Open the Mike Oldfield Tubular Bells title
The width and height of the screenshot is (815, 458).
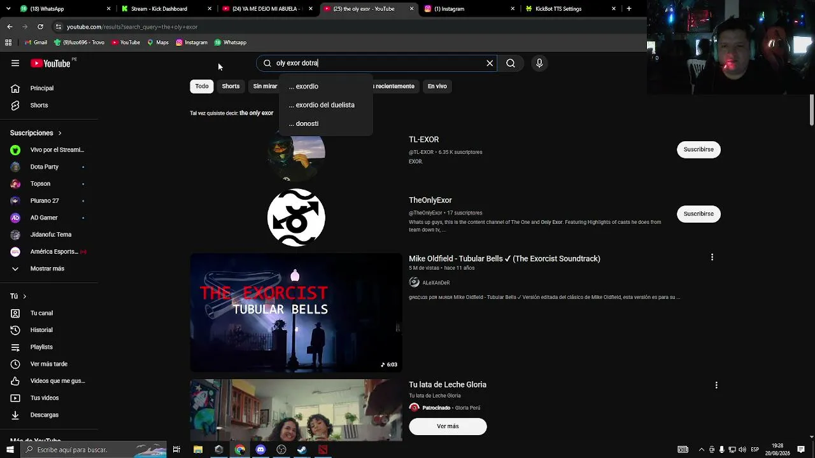(504, 259)
